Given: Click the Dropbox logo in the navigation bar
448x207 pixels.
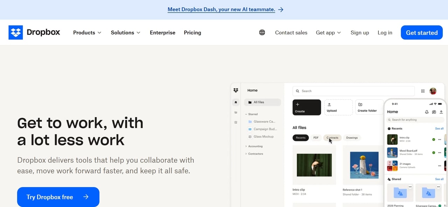Looking at the screenshot, I should 34,32.
